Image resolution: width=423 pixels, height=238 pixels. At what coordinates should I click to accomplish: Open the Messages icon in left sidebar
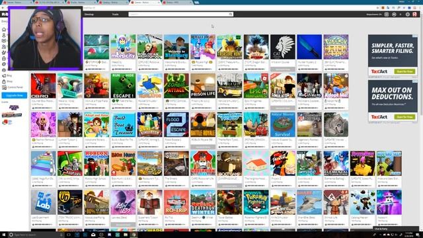point(4,41)
